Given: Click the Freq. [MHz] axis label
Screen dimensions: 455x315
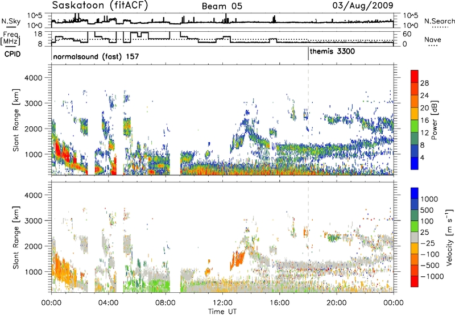Looking at the screenshot, I should pos(11,39).
